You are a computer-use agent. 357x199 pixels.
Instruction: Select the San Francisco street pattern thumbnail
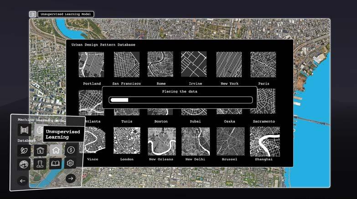click(x=127, y=65)
